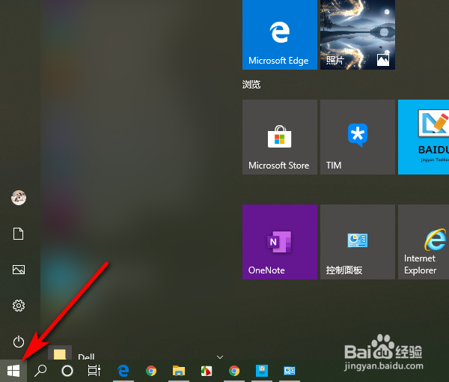Open the Internet Explorer tile
The image size is (449, 382).
click(424, 242)
